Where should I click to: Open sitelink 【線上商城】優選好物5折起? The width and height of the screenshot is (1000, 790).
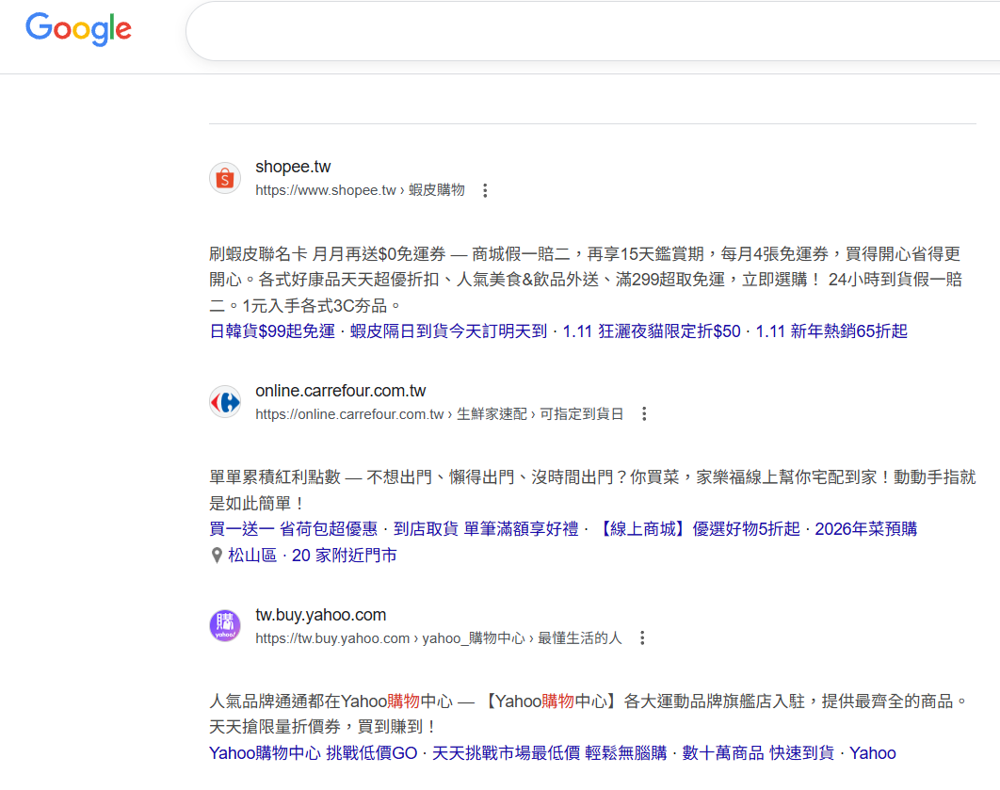point(698,529)
